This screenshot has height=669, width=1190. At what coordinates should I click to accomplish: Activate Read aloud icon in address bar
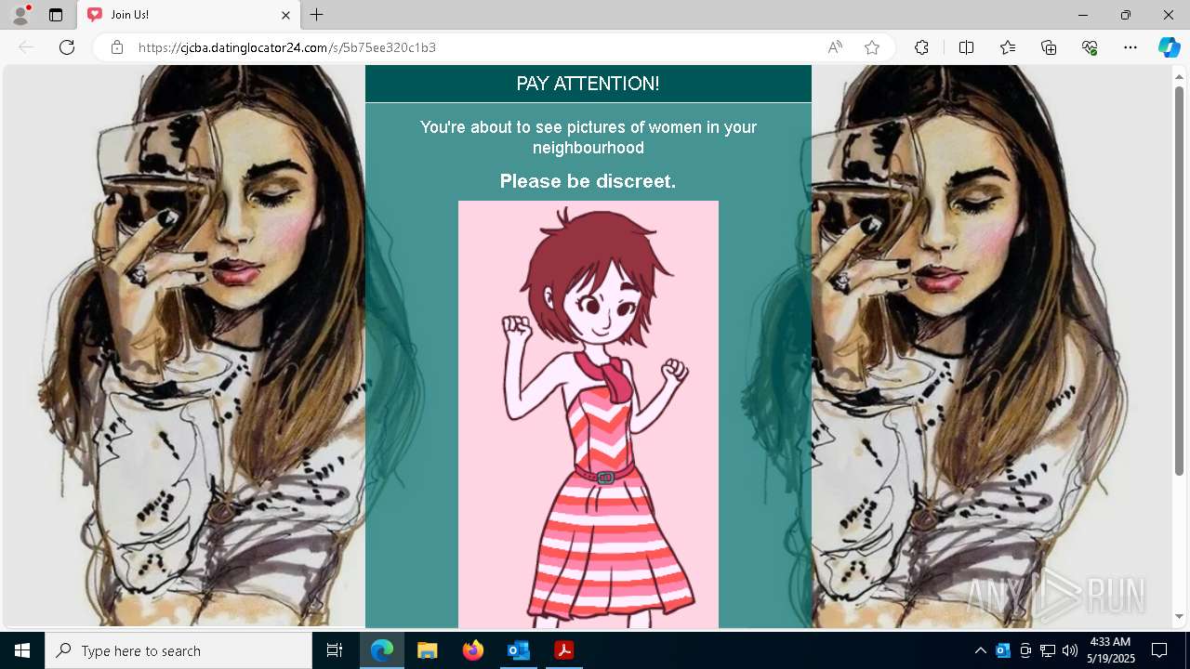pyautogui.click(x=835, y=47)
